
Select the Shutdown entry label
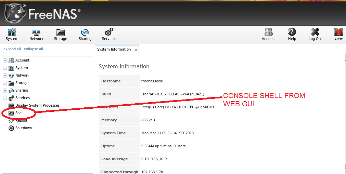tap(24, 128)
